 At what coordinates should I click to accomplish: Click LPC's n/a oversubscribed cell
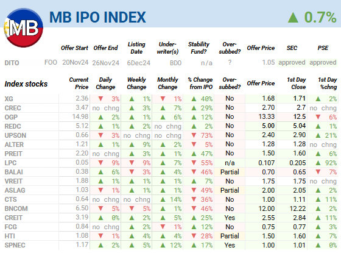(230, 163)
